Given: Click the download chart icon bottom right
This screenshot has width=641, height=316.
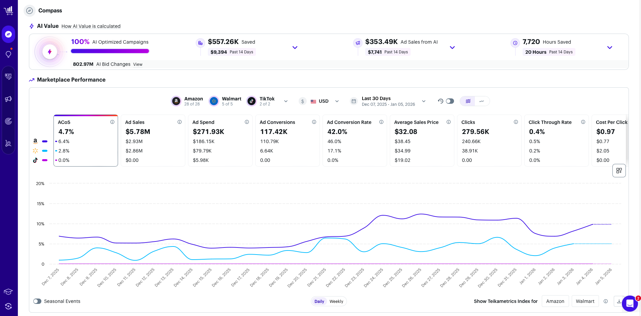Looking at the screenshot, I should coord(619,301).
